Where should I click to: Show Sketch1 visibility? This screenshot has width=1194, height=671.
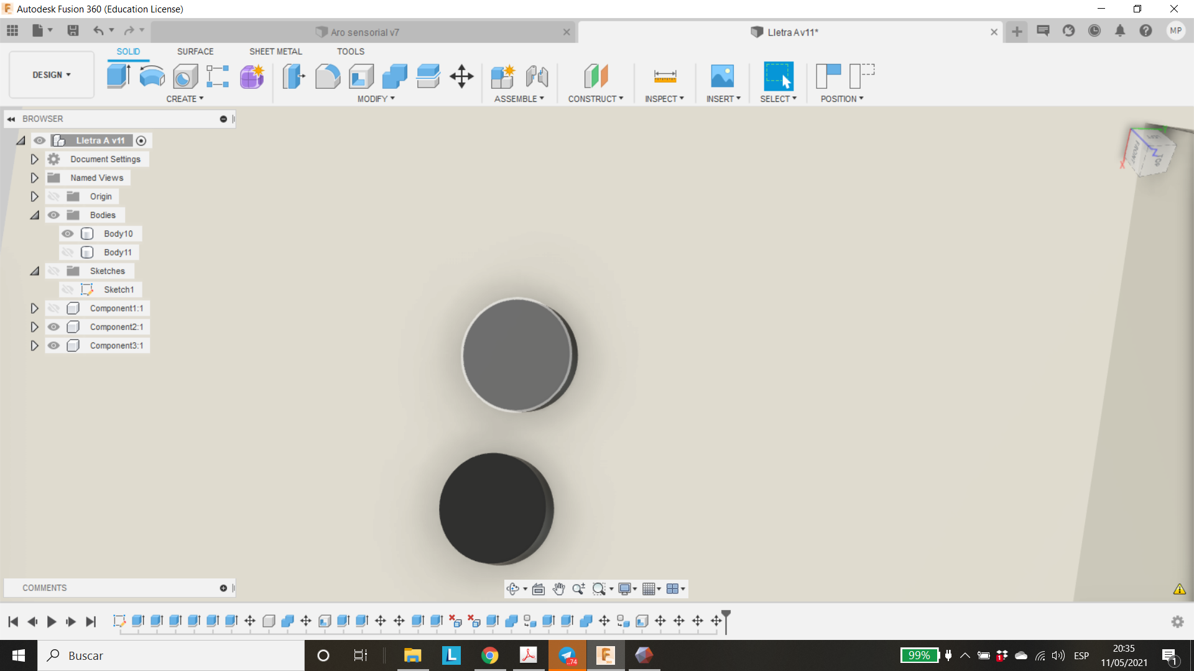pyautogui.click(x=68, y=290)
